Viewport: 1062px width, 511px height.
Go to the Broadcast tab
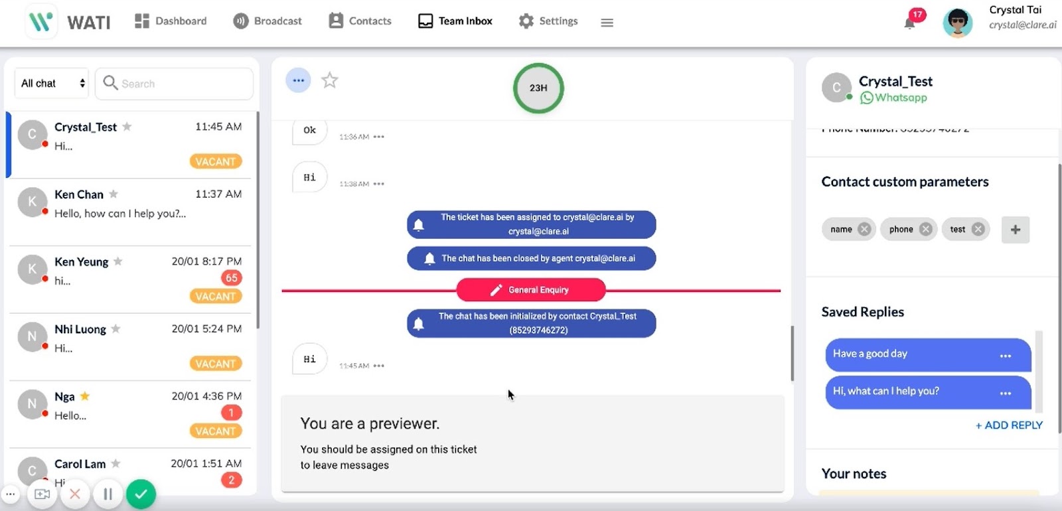tap(267, 21)
